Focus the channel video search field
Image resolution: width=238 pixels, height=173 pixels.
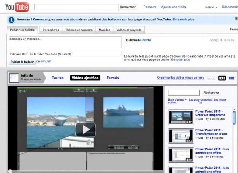coord(184,93)
